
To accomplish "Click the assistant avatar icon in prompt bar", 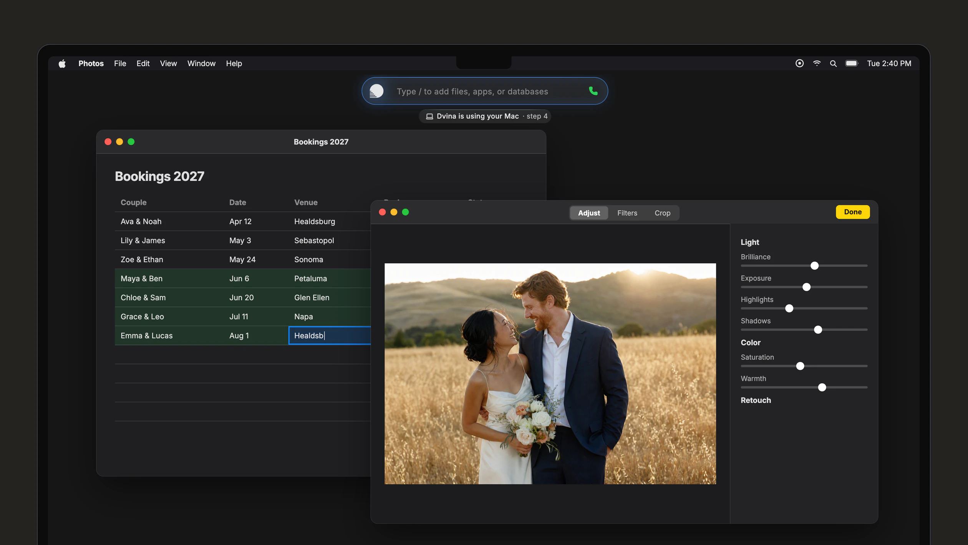I will click(376, 91).
